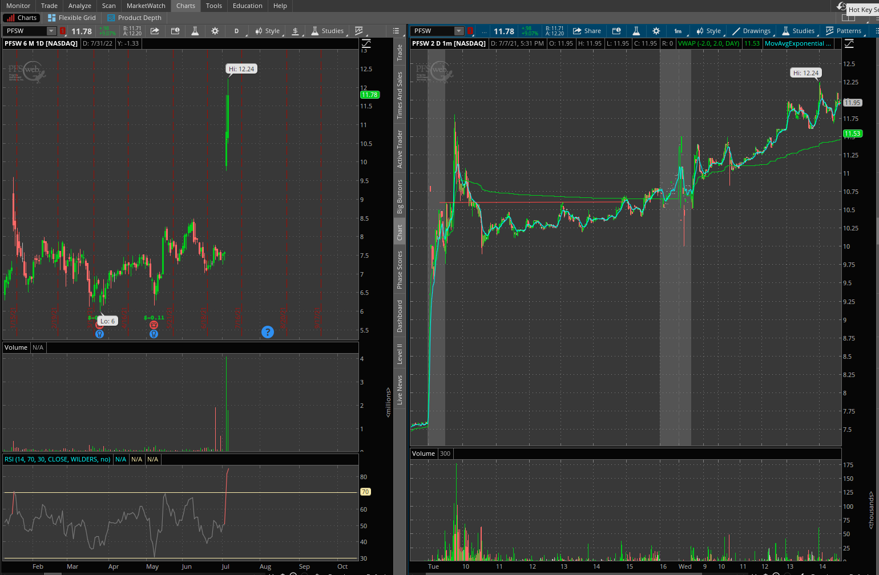The width and height of the screenshot is (879, 575).
Task: Click the left chart share arrow icon
Action: pyautogui.click(x=155, y=31)
